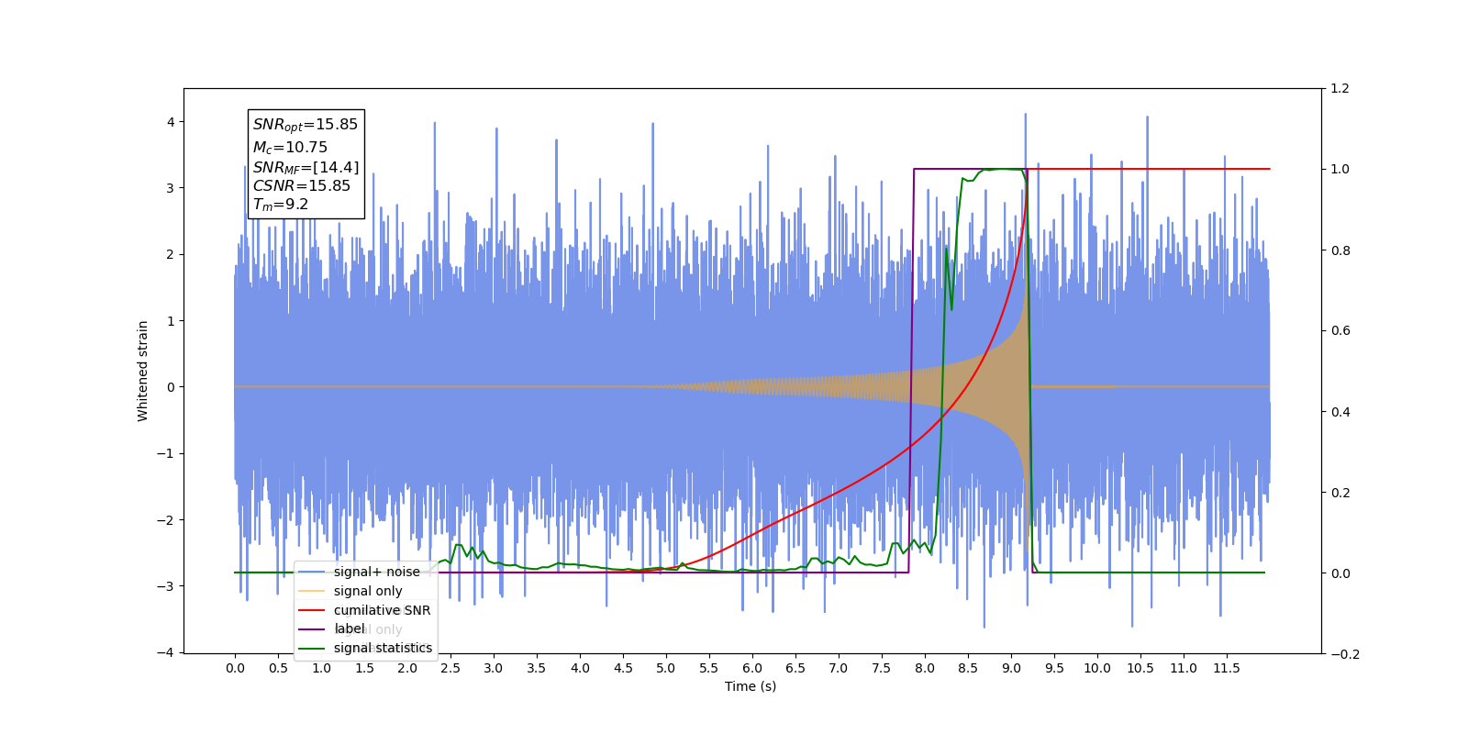This screenshot has height=734, width=1468.
Task: Click the x-axis tick label 0.5
Action: click(x=278, y=668)
